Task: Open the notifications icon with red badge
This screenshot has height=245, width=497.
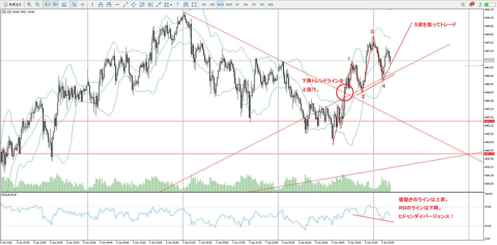Action: coord(472,5)
